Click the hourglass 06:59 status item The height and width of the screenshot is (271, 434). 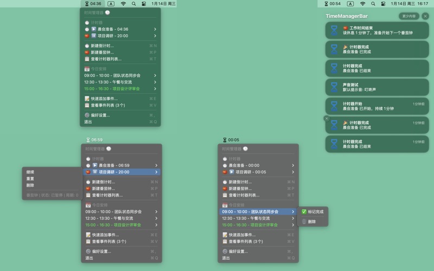94,140
